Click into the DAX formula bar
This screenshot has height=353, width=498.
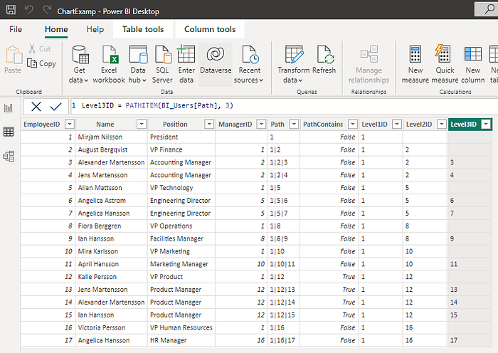[285, 106]
